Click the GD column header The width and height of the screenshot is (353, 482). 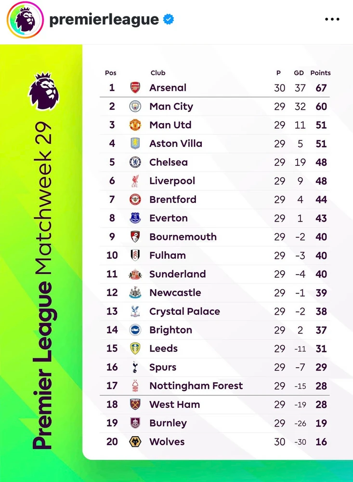299,73
